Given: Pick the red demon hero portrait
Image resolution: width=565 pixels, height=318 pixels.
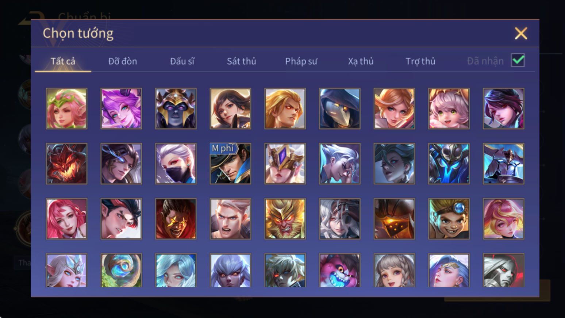Looking at the screenshot, I should 66,164.
